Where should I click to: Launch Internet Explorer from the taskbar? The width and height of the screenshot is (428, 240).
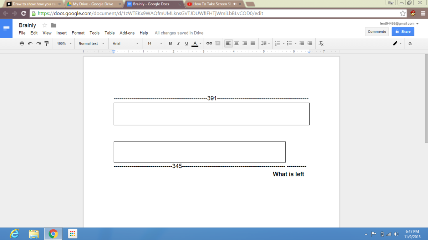coord(14,234)
